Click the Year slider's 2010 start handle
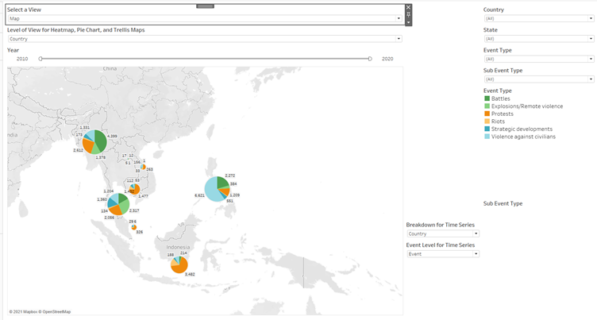Viewport: 597px width, 320px height. 40,58
